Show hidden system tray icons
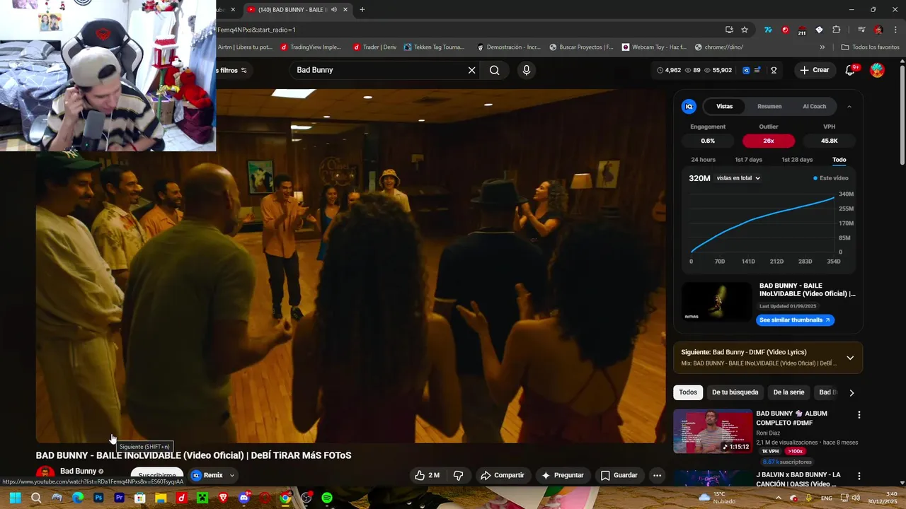 point(778,498)
